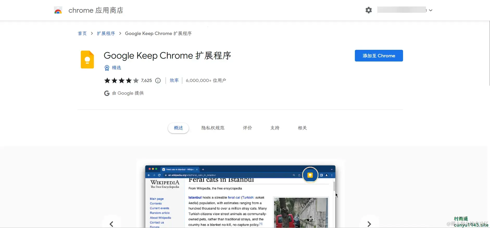Click the Chrome Web Store rainbow logo
Image resolution: width=490 pixels, height=228 pixels.
(x=58, y=10)
